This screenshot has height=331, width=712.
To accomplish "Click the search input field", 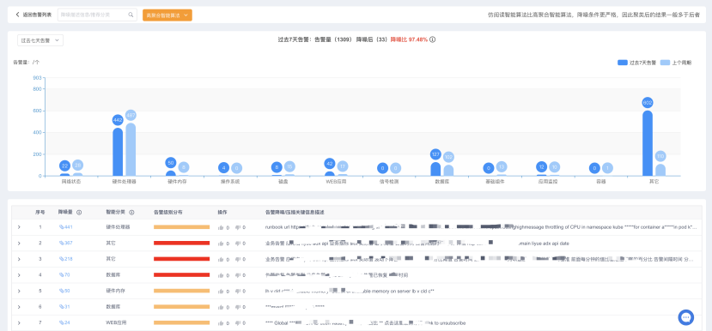I will 94,15.
